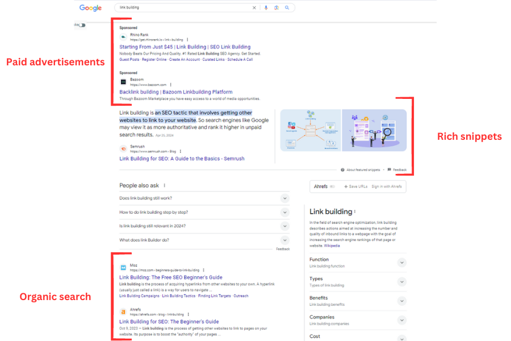Click the Moz favicon
The image size is (511, 341).
coord(123,268)
